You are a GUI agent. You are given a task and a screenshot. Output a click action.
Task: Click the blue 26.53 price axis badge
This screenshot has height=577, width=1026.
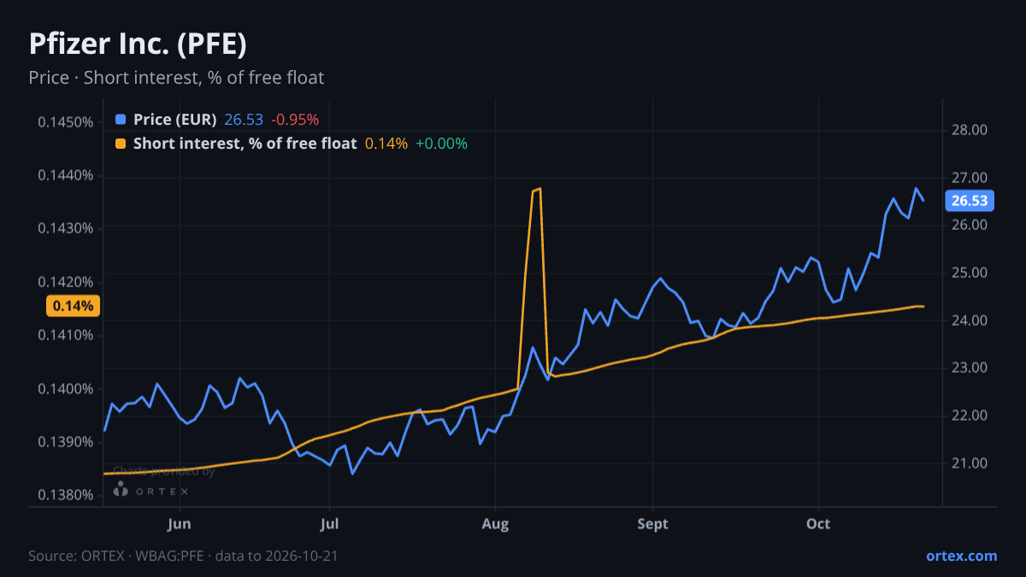[x=970, y=201]
